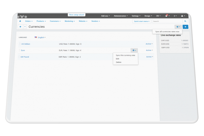
Task: Click the back arrow button beside Currencies
Action: (20, 27)
